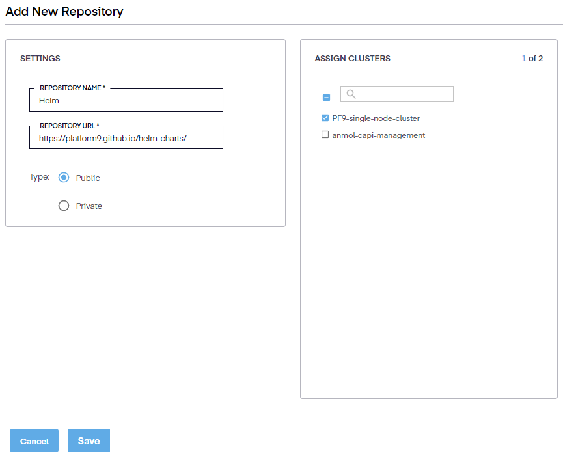Screen dimensions: 563x460
Task: Click the anmol-capi-management label text
Action: tap(378, 135)
